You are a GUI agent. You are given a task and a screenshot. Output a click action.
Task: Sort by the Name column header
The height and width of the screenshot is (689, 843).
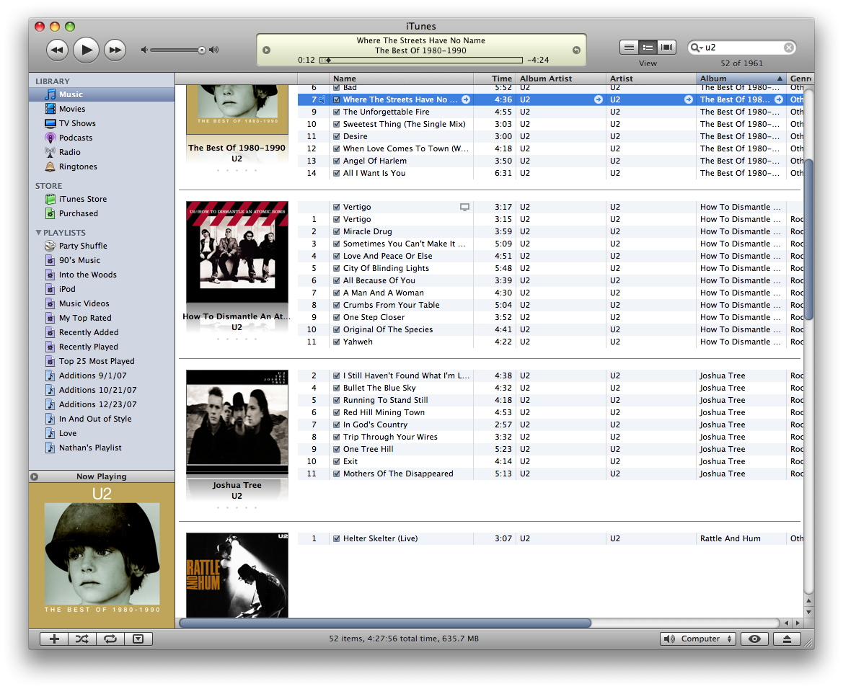click(x=401, y=79)
